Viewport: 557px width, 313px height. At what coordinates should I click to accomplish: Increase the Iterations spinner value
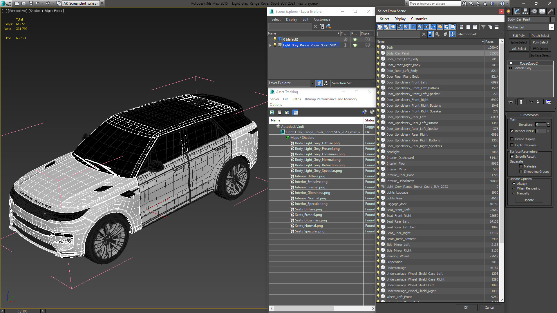(548, 123)
